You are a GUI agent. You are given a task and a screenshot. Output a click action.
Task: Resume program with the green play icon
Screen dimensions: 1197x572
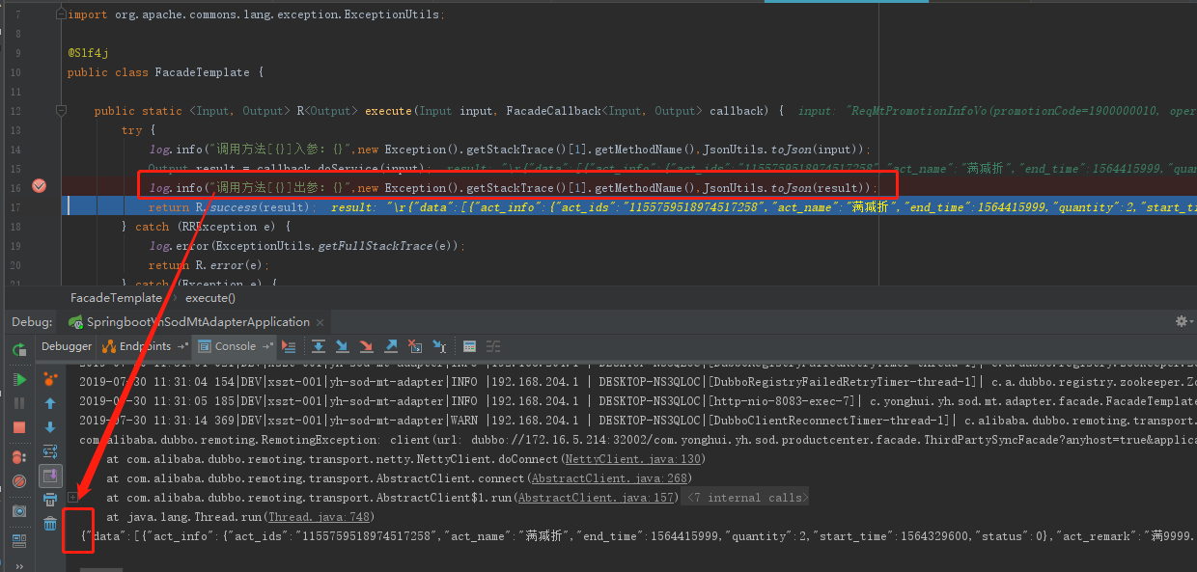(19, 379)
